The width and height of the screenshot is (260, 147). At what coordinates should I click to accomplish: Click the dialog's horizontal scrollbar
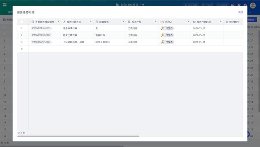click(78, 136)
